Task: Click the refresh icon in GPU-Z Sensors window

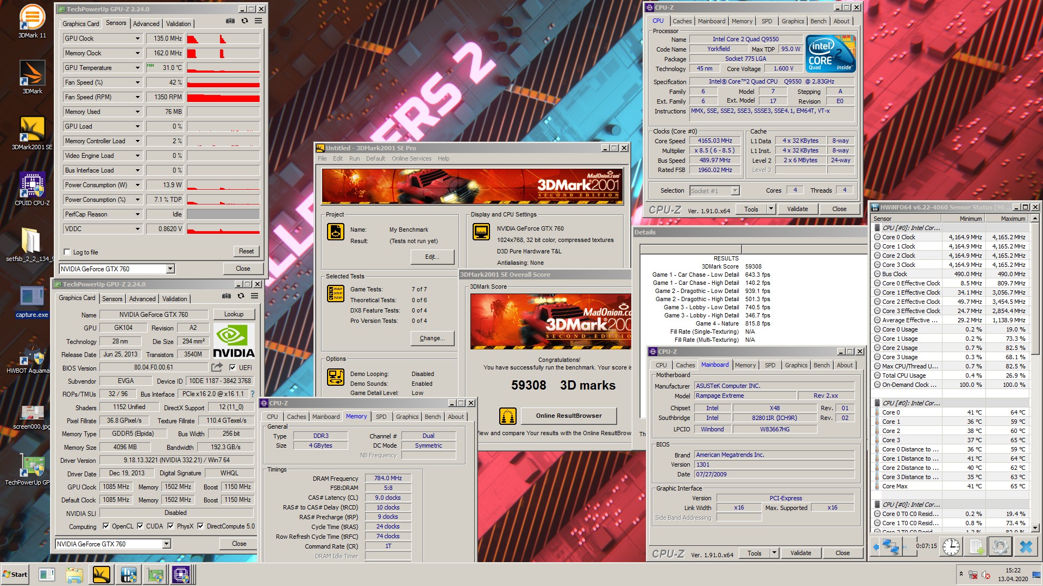Action: [244, 21]
